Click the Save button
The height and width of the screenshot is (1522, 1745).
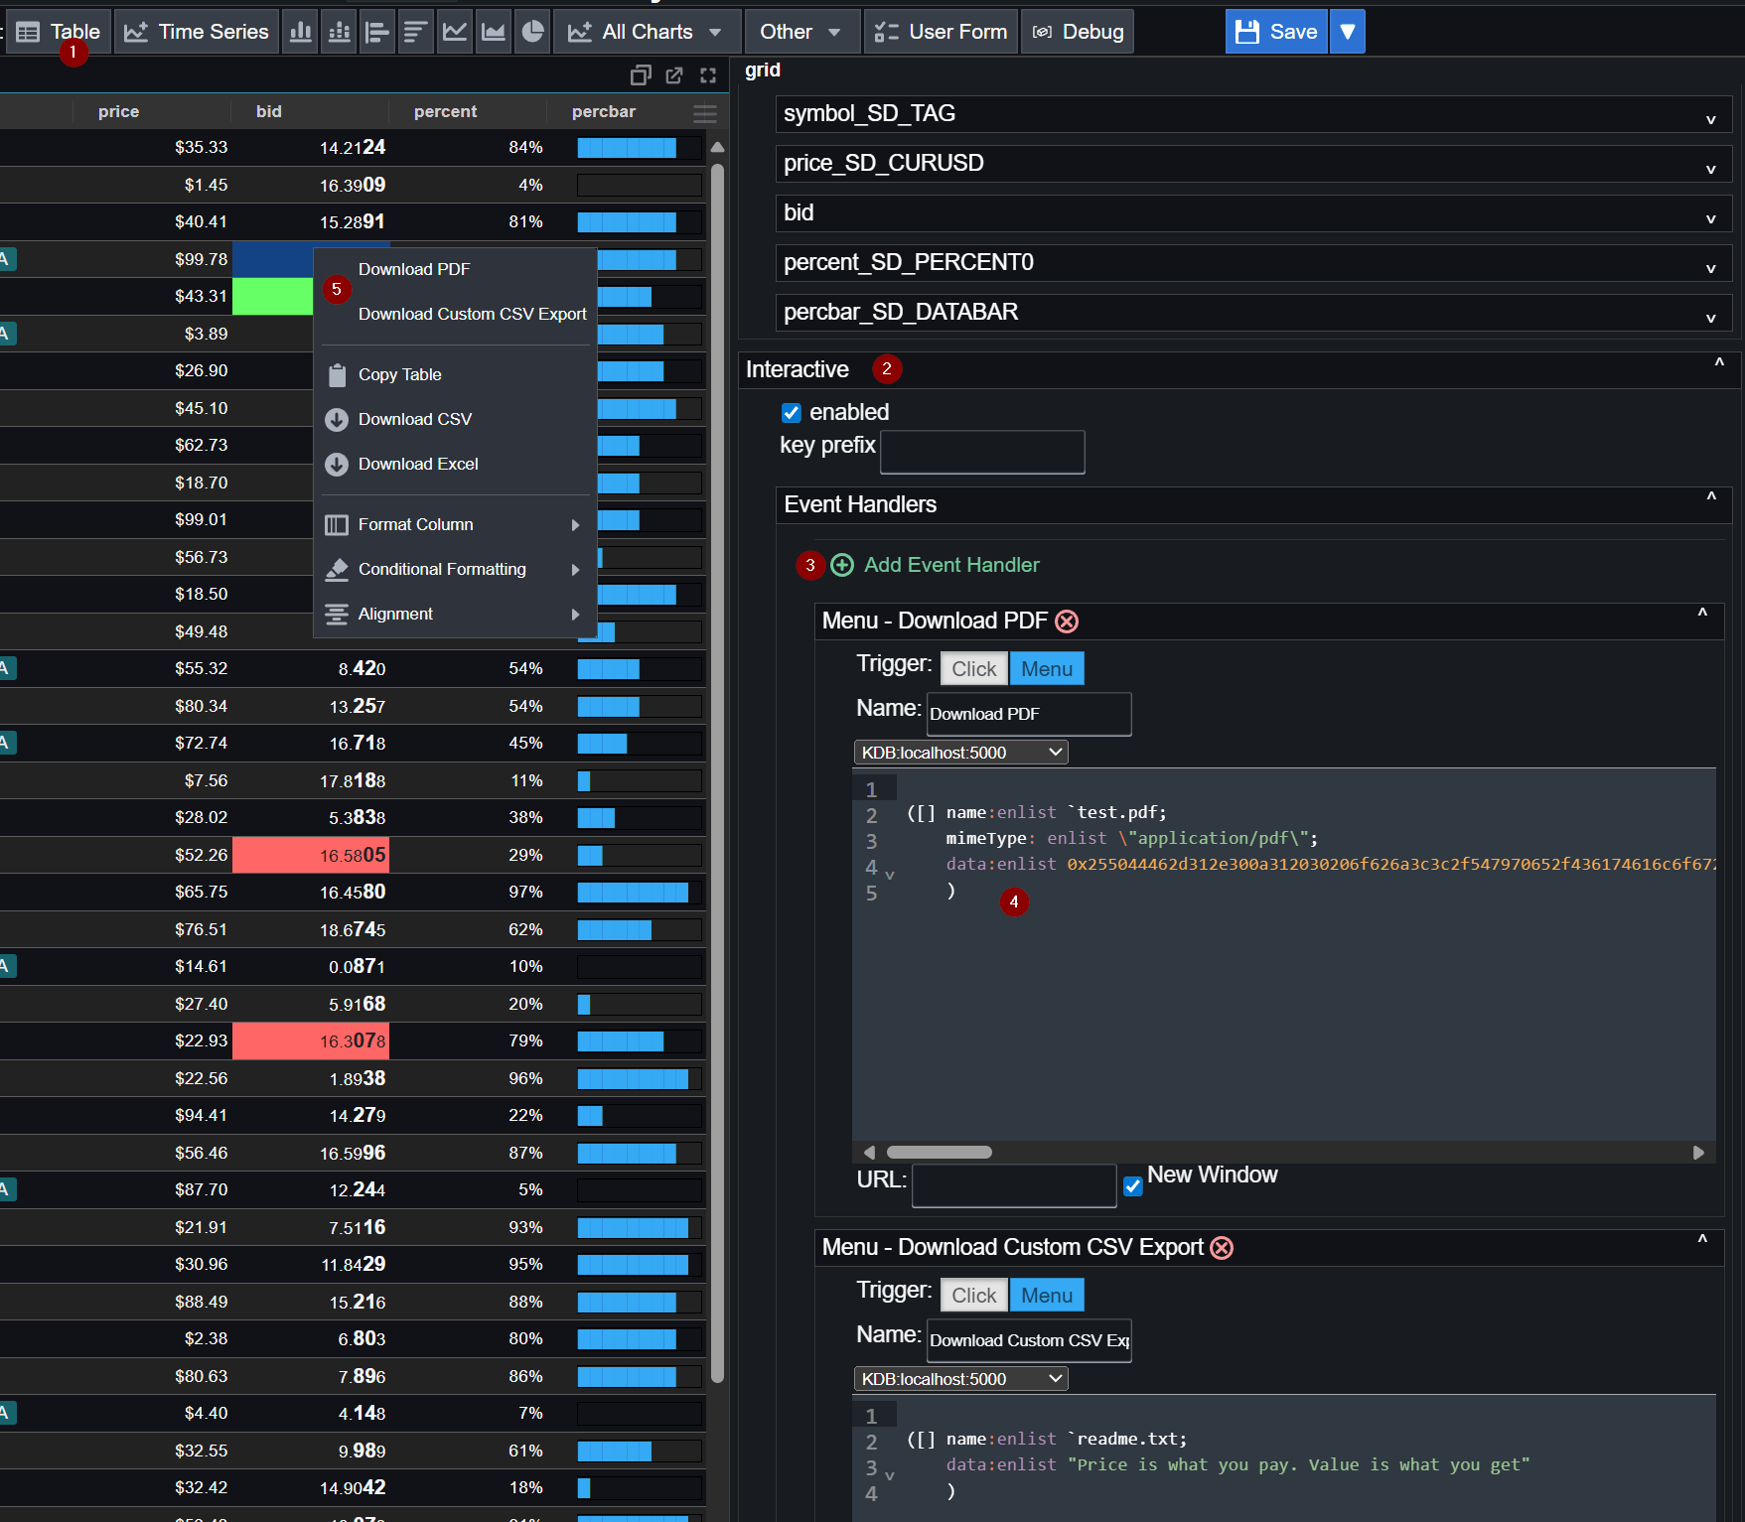(x=1277, y=32)
